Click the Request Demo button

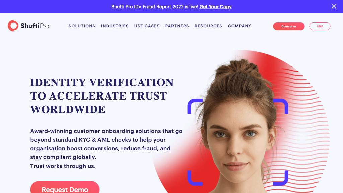click(x=65, y=188)
